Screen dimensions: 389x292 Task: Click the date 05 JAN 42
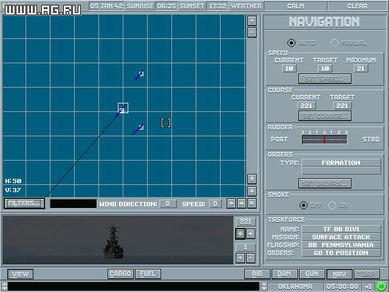(107, 6)
